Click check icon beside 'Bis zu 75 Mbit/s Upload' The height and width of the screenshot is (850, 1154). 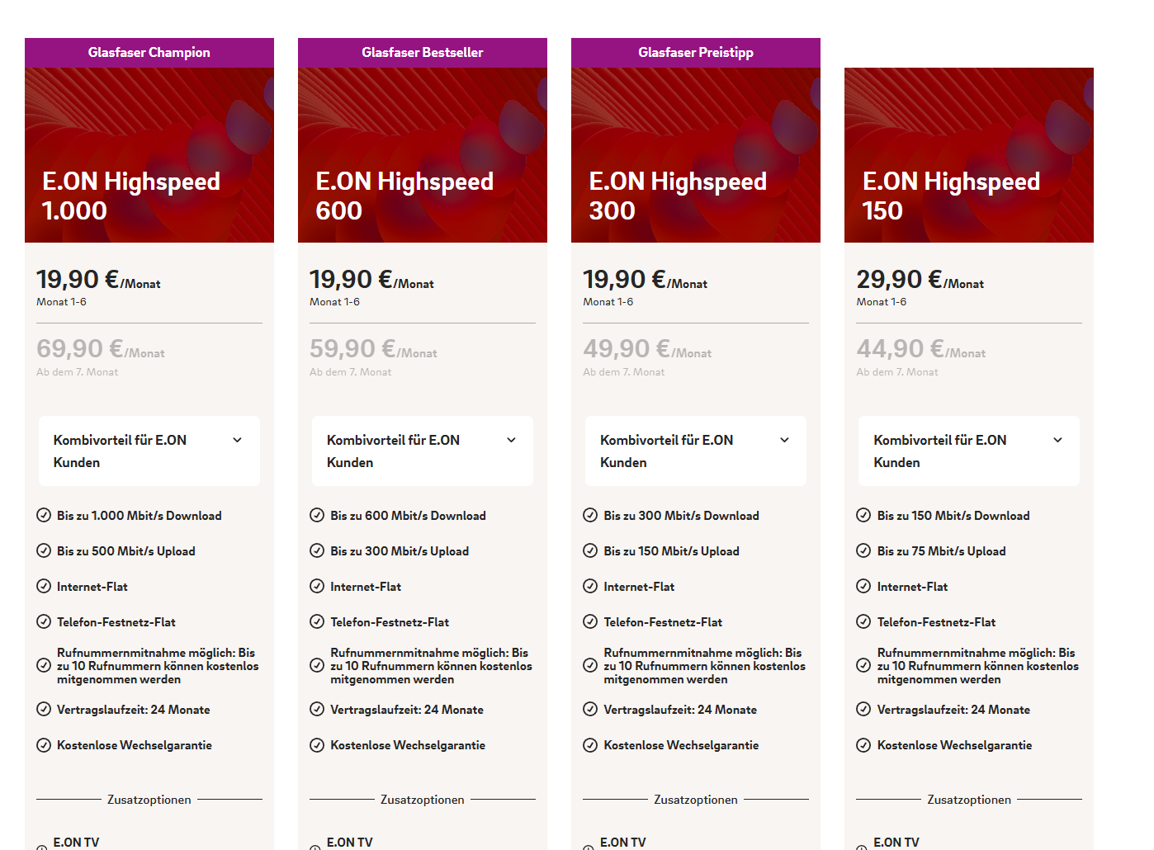pos(863,551)
